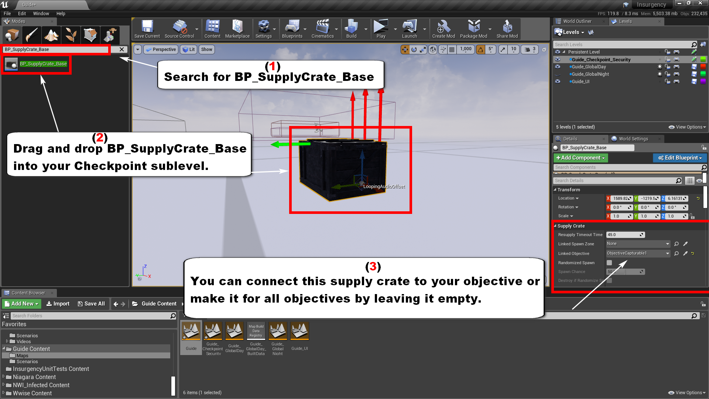Expand Rotation transform type dropdown
Screen dimensions: 709x399
568,207
